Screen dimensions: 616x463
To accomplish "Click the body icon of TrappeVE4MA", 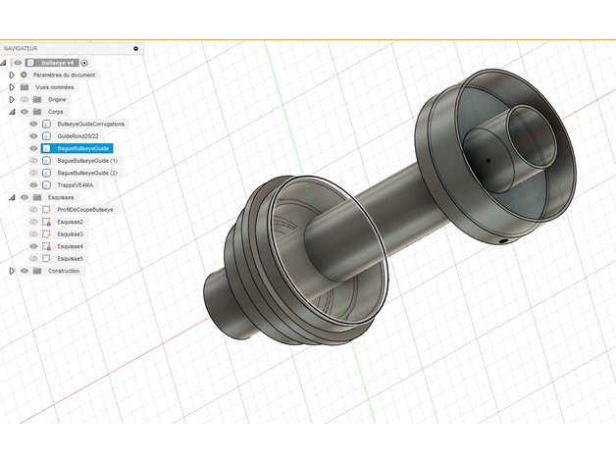I will [x=46, y=184].
